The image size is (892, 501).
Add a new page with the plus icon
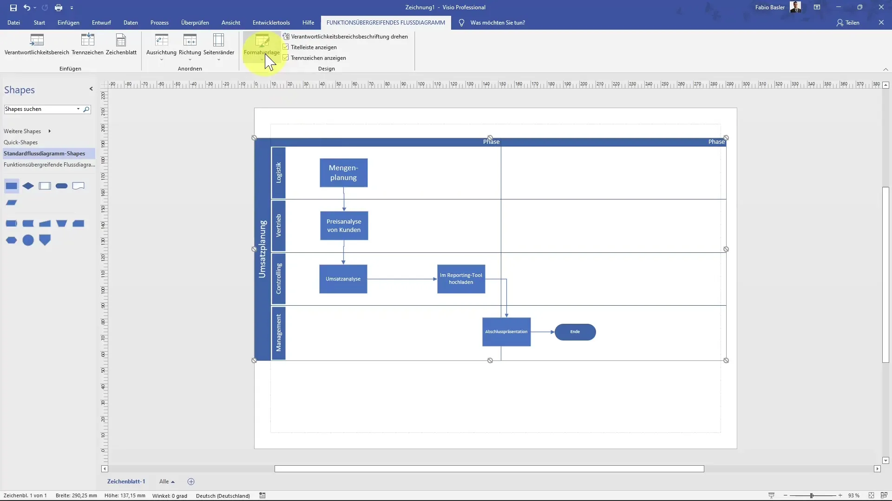tap(191, 482)
